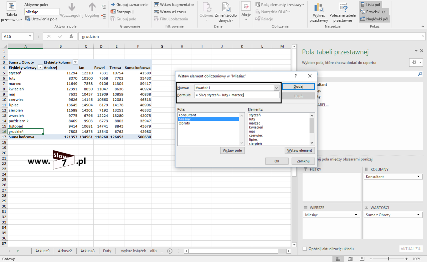The width and height of the screenshot is (427, 262).
Task: Click the Wstaw pole button
Action: point(232,151)
